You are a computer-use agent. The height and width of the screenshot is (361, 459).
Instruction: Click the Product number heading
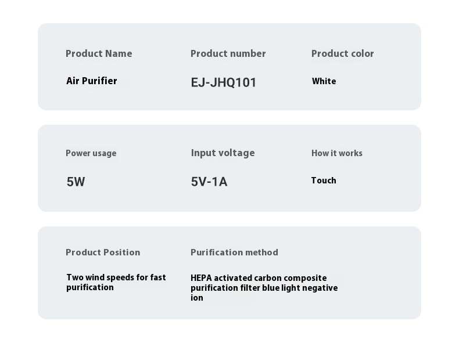click(x=228, y=54)
